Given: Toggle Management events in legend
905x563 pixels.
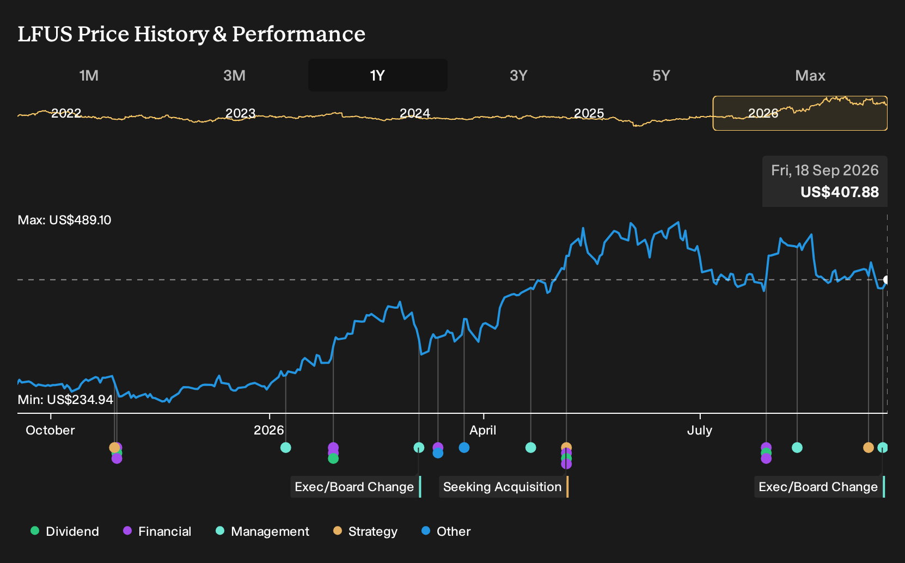Looking at the screenshot, I should pos(262,531).
